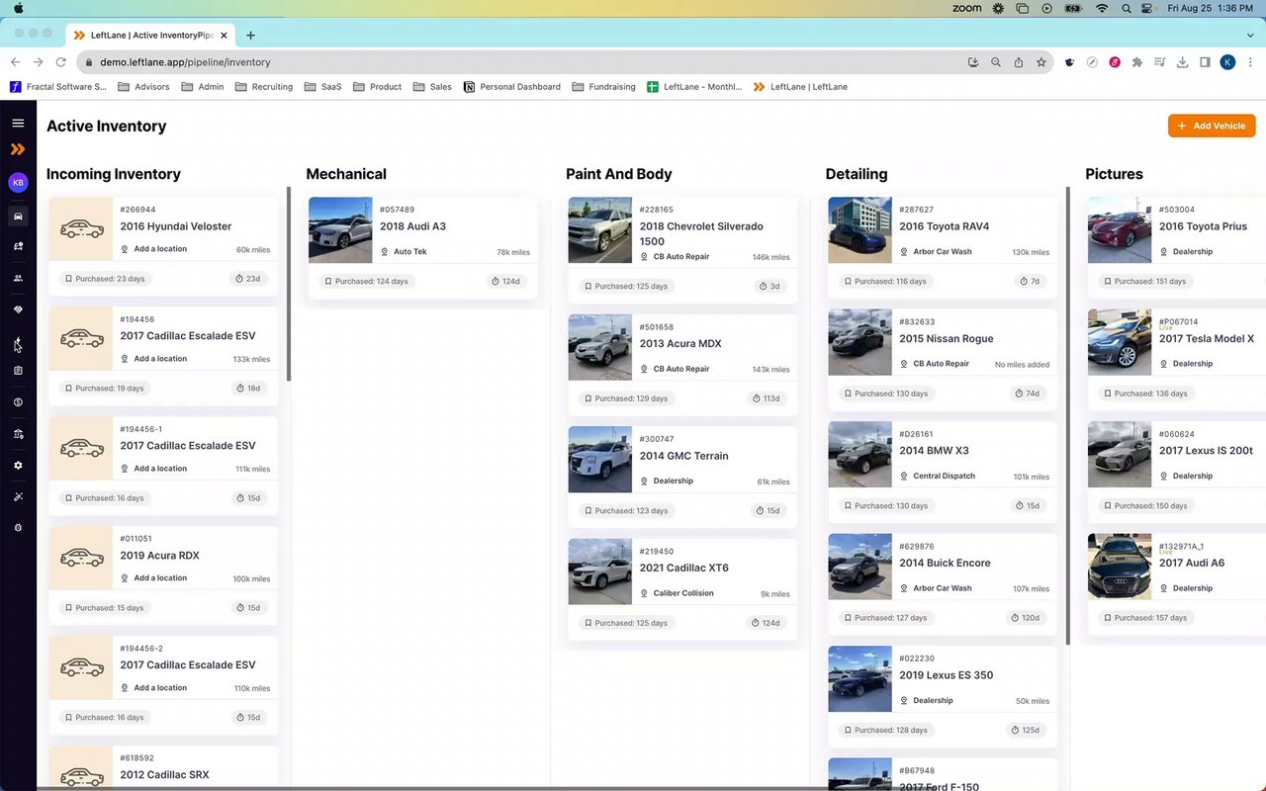
Task: Open the settings gear in the sidebar
Action: (x=18, y=466)
